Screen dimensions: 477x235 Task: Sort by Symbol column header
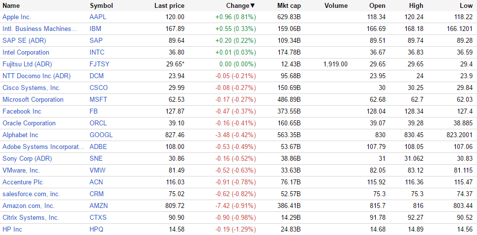[101, 6]
